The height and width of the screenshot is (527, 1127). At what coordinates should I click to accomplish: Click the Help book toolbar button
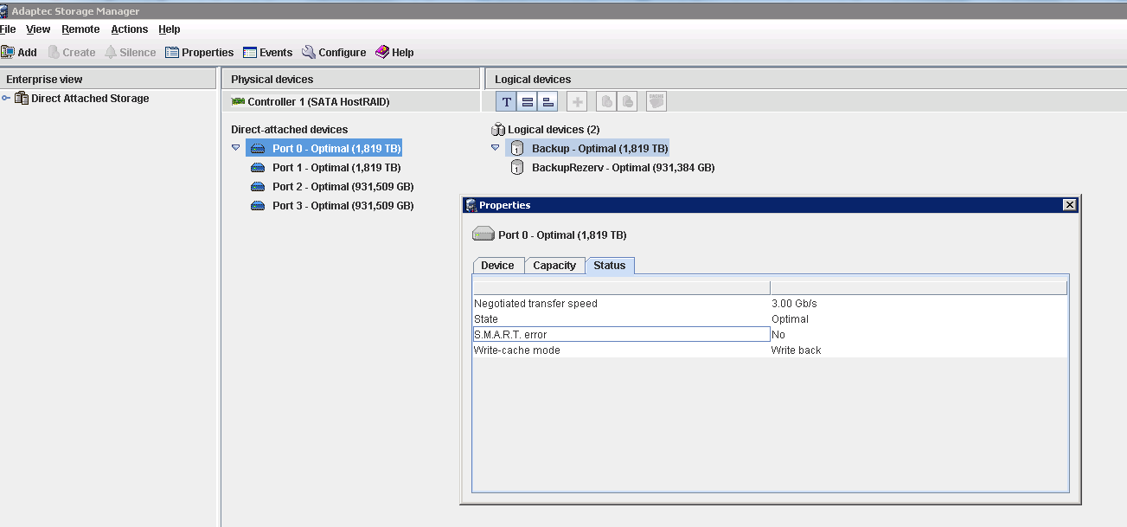point(394,52)
